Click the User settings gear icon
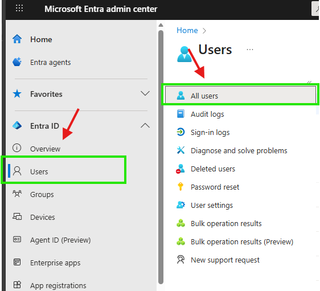Viewport: 320px width, 291px height. (180, 204)
